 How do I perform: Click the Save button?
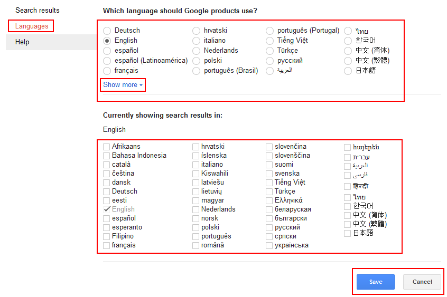(x=376, y=282)
